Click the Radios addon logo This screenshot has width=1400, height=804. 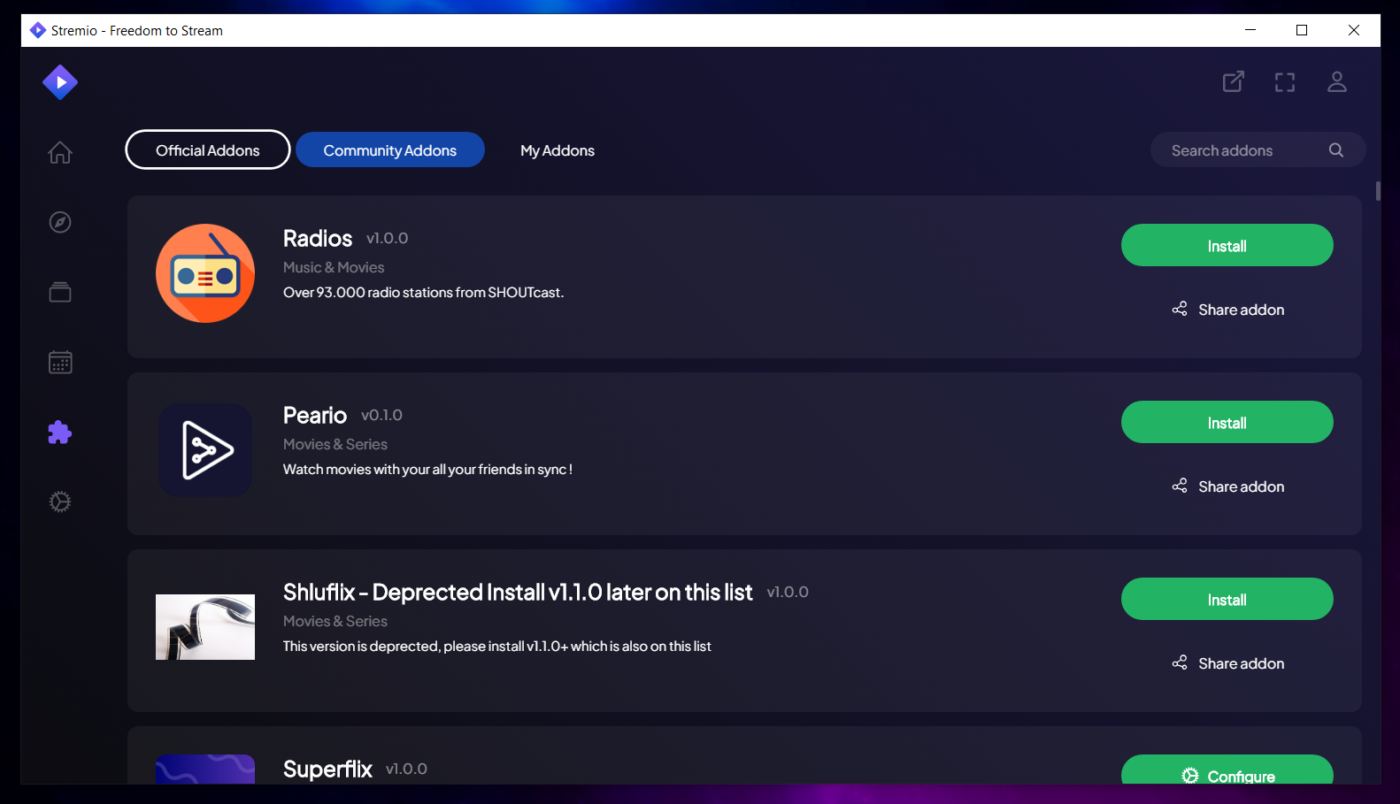205,273
